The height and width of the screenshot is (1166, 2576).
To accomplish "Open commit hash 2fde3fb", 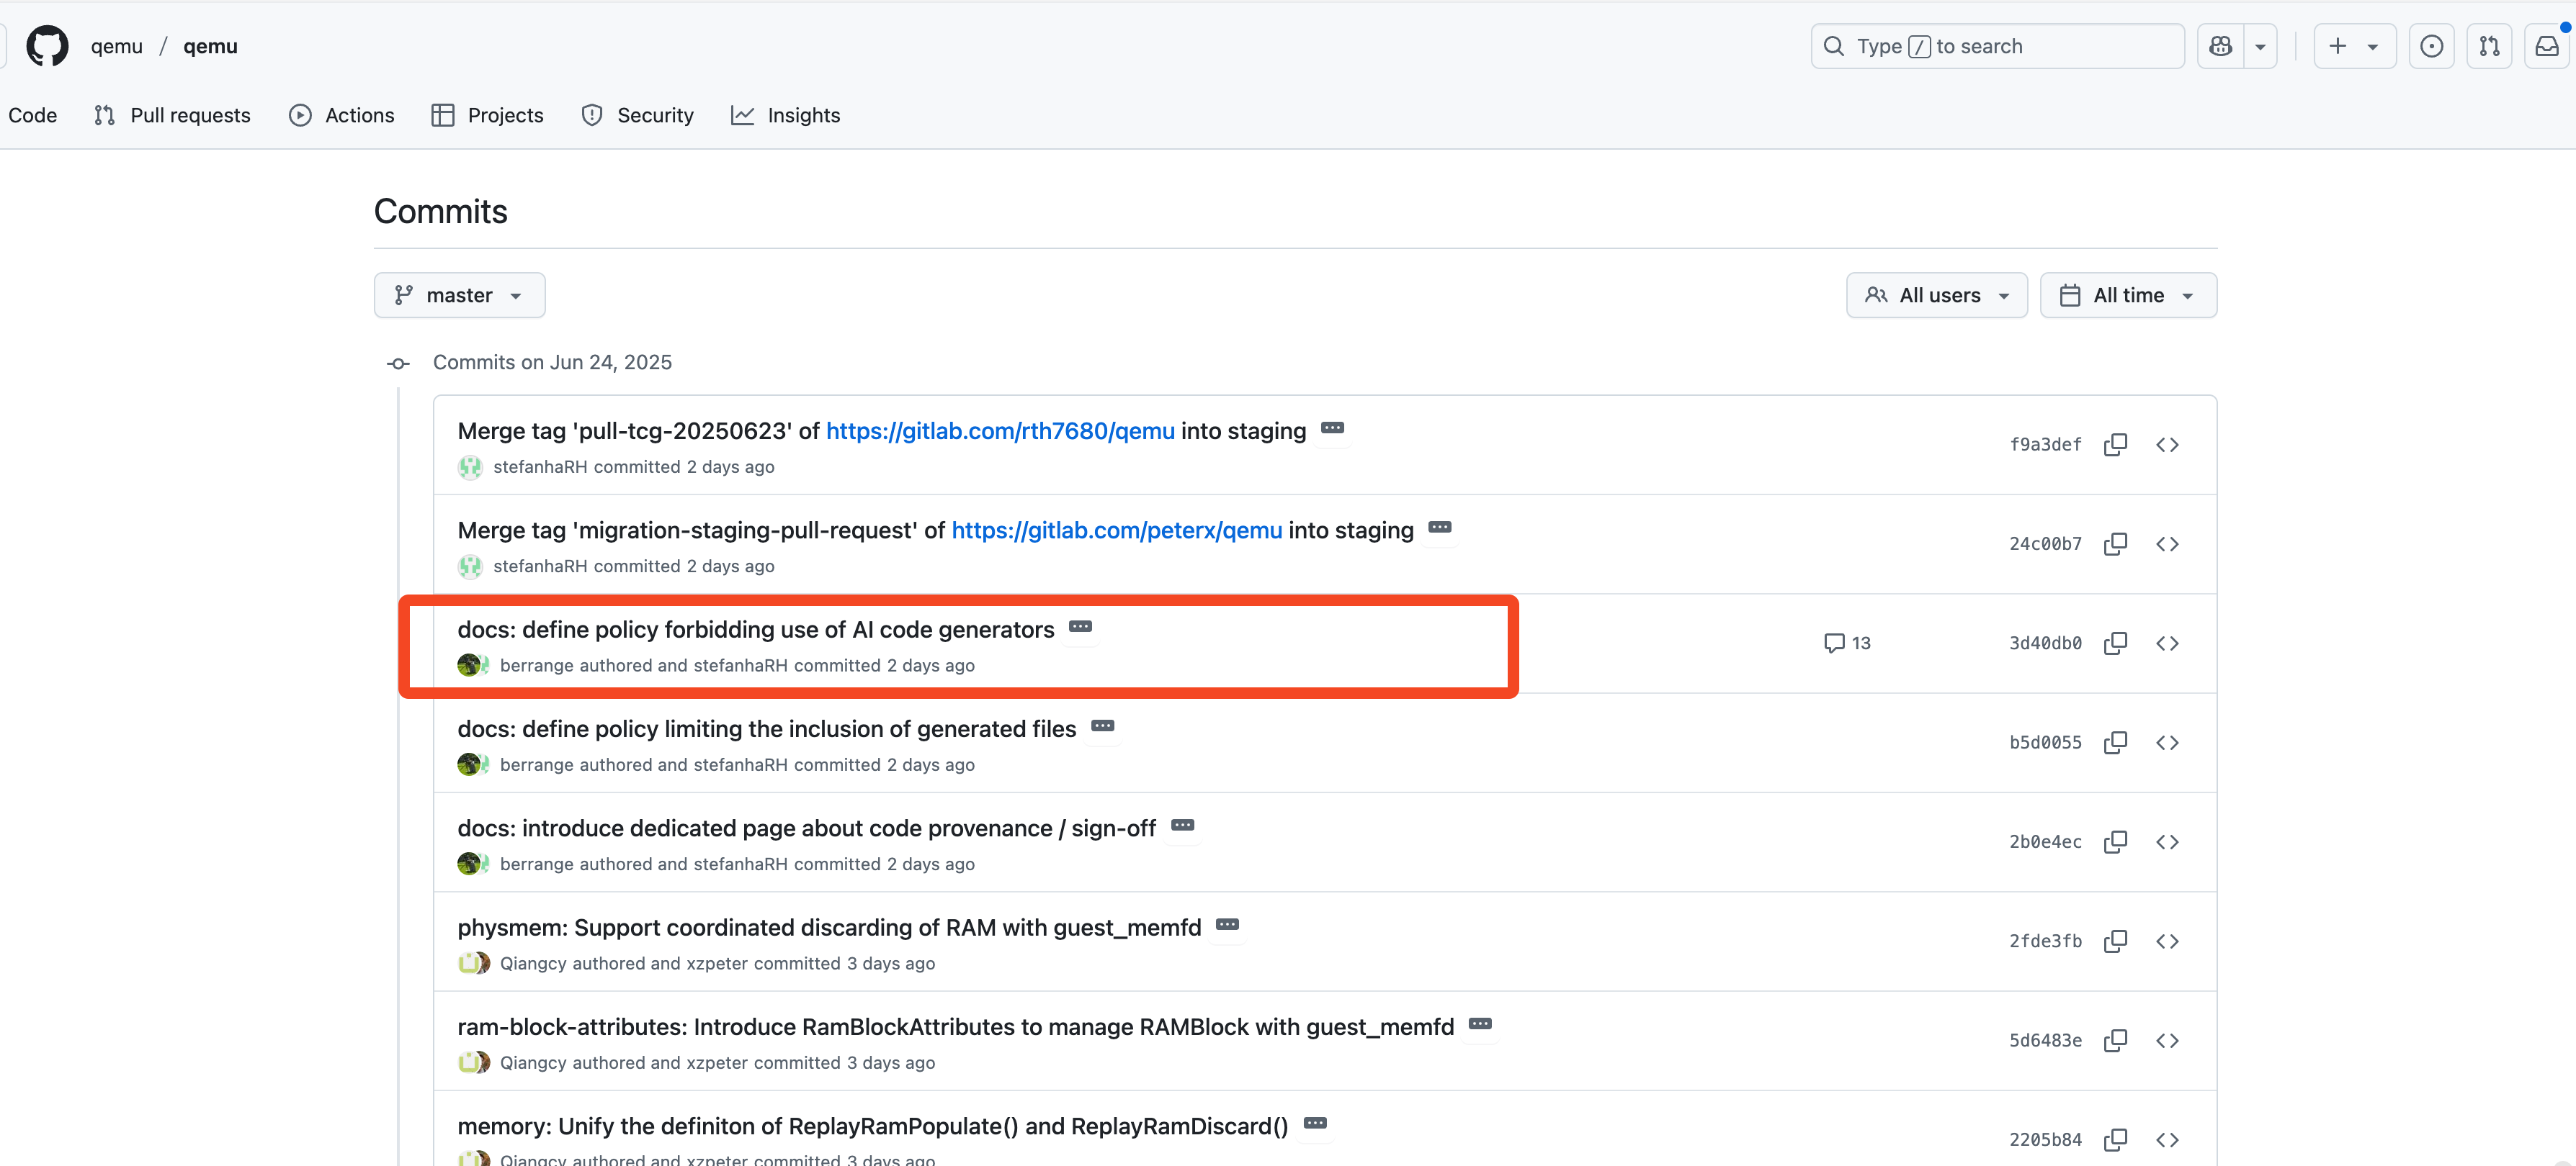I will click(x=2045, y=941).
